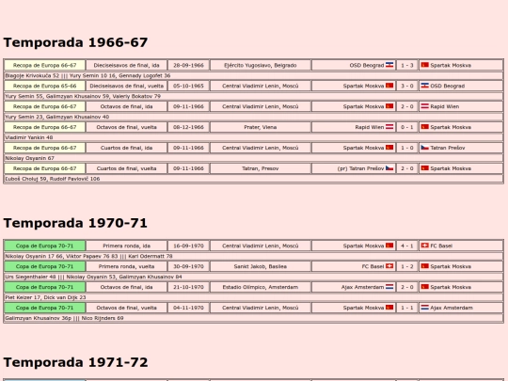Click the Dieciseisavos de final, vuelta cell
This screenshot has width=508, height=381.
coord(126,86)
